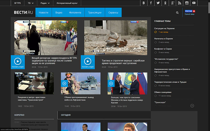The image size is (210, 131).
Task: Play the Moscow and Astana allies video
Action: point(111,84)
